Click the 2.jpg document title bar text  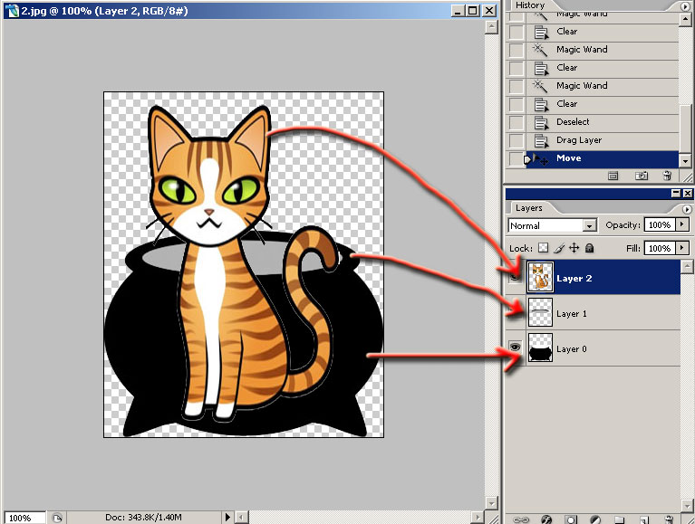(x=104, y=11)
